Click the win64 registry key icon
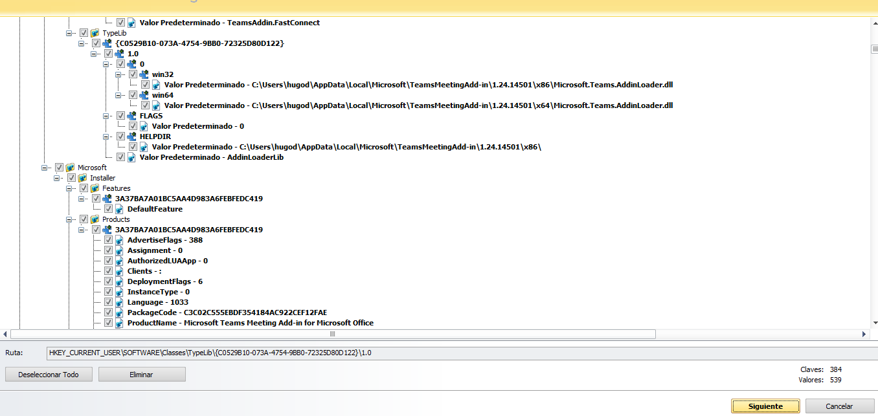Viewport: 878px width, 416px height. [144, 95]
